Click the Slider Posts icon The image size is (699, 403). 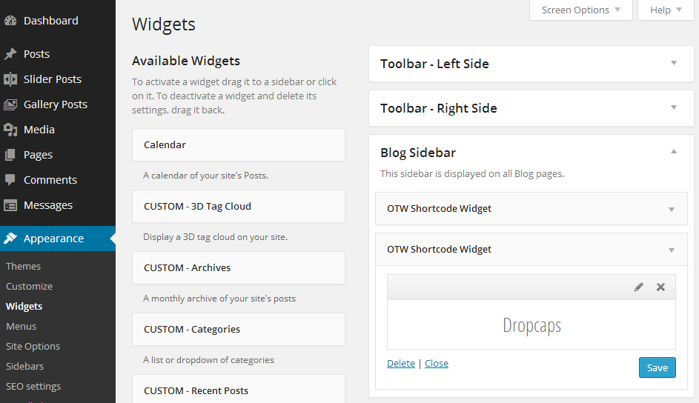10,79
